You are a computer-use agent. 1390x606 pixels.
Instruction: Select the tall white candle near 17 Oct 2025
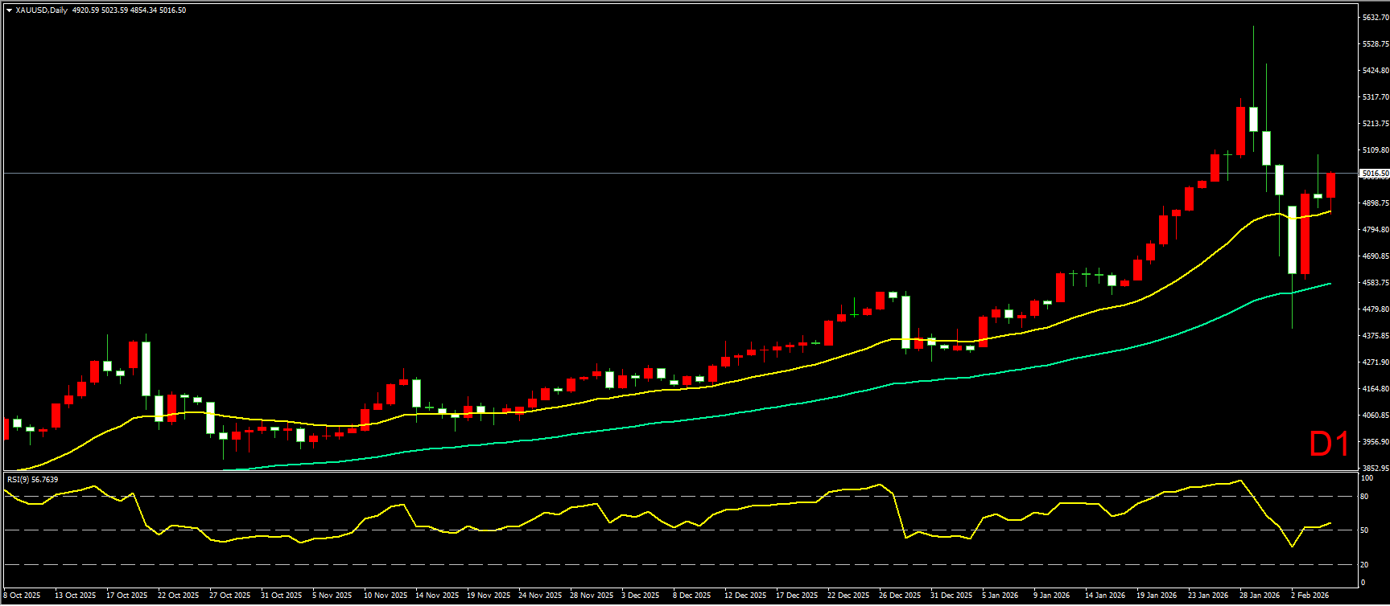[x=146, y=368]
